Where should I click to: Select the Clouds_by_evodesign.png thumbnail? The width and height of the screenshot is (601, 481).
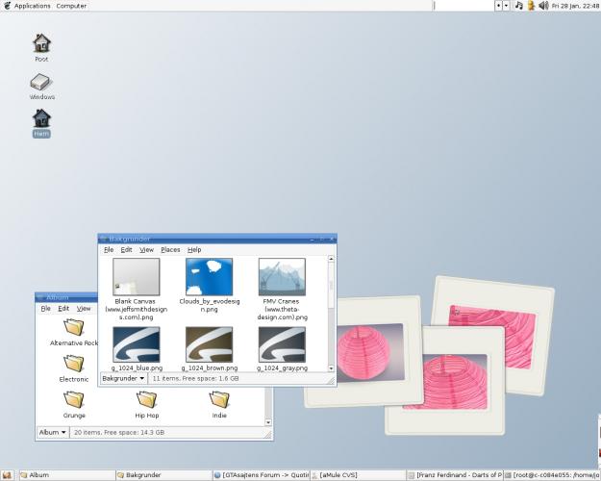click(x=210, y=275)
